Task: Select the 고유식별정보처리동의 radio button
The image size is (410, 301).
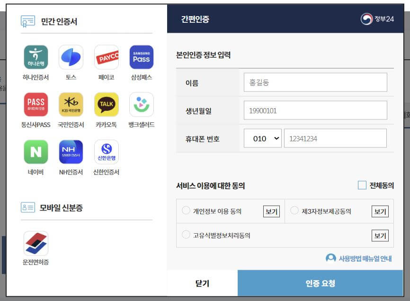Action: (x=186, y=235)
